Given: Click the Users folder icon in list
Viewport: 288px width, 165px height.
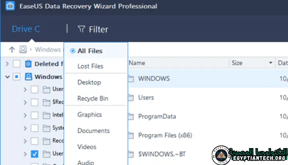Looking at the screenshot, I should click(x=131, y=98).
